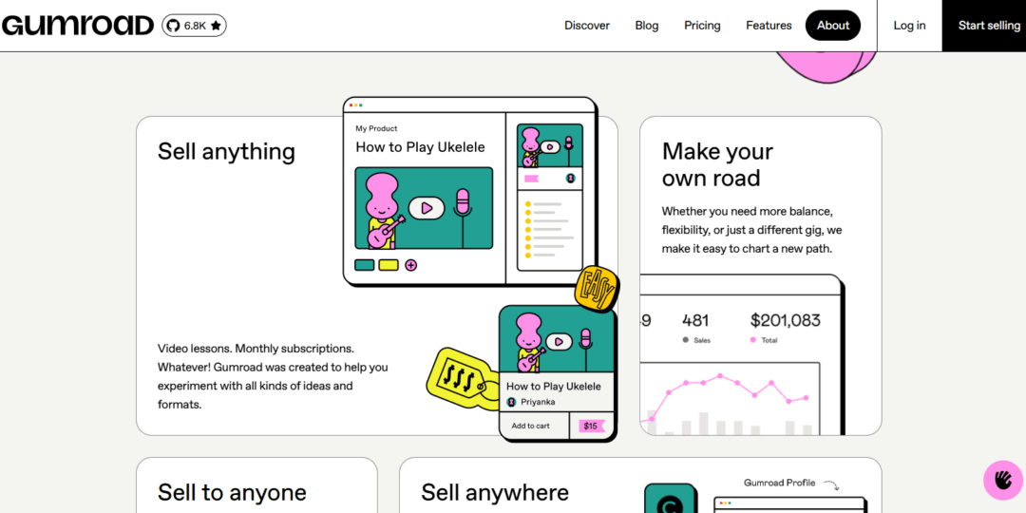Select the About nav item
This screenshot has width=1026, height=513.
coord(833,26)
